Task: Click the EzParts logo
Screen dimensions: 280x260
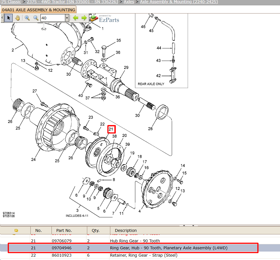Action: click(x=105, y=19)
